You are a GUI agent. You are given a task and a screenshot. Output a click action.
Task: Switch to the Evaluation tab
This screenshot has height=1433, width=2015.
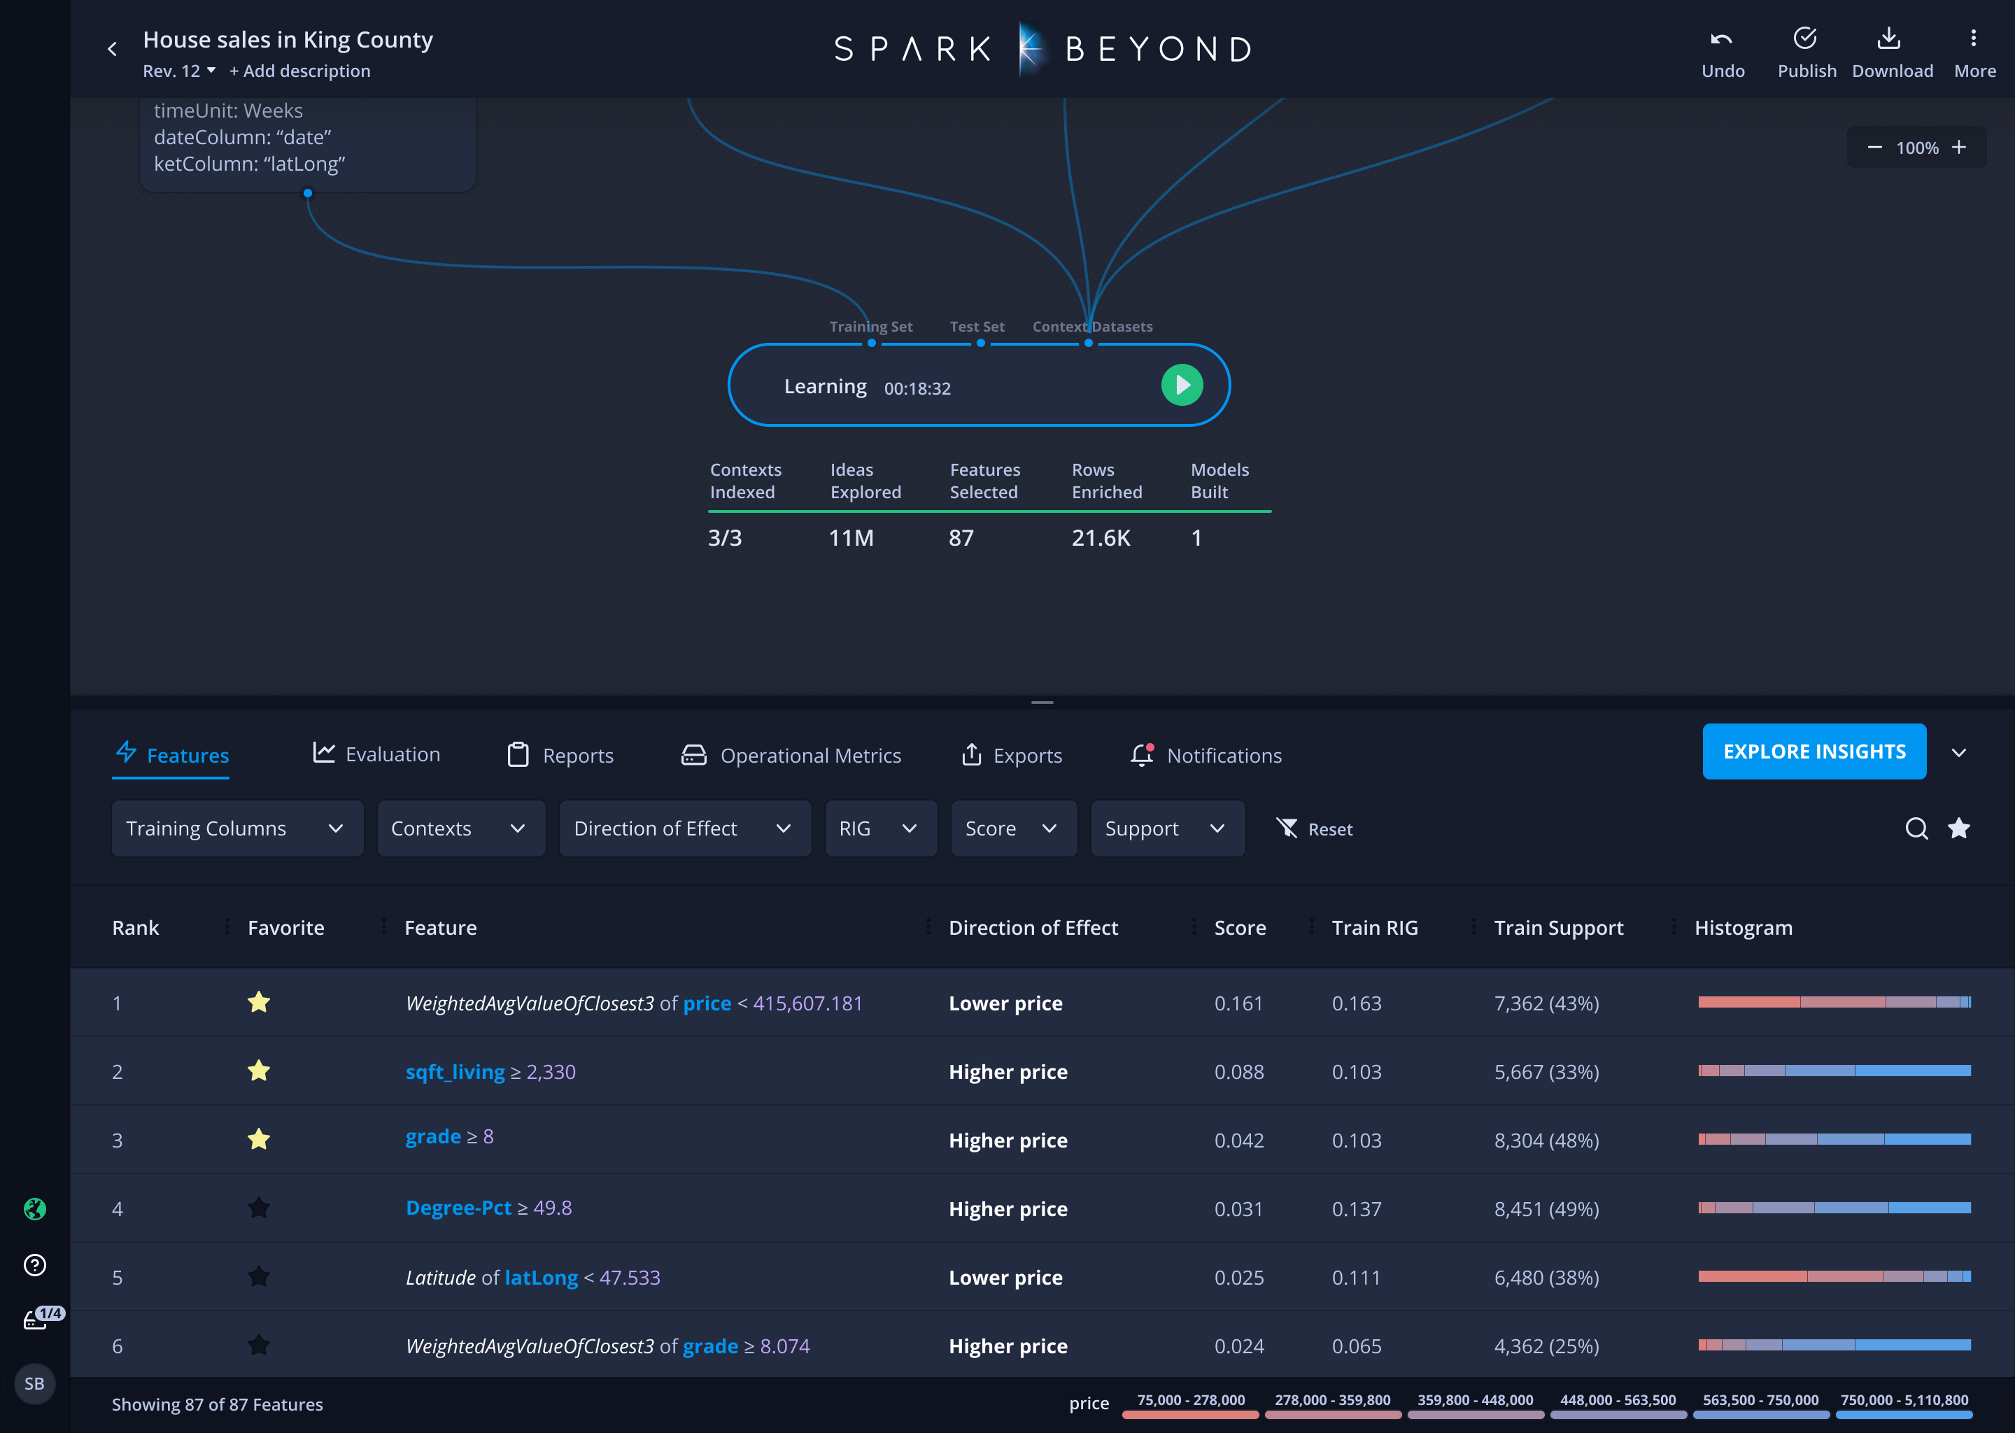tap(376, 754)
